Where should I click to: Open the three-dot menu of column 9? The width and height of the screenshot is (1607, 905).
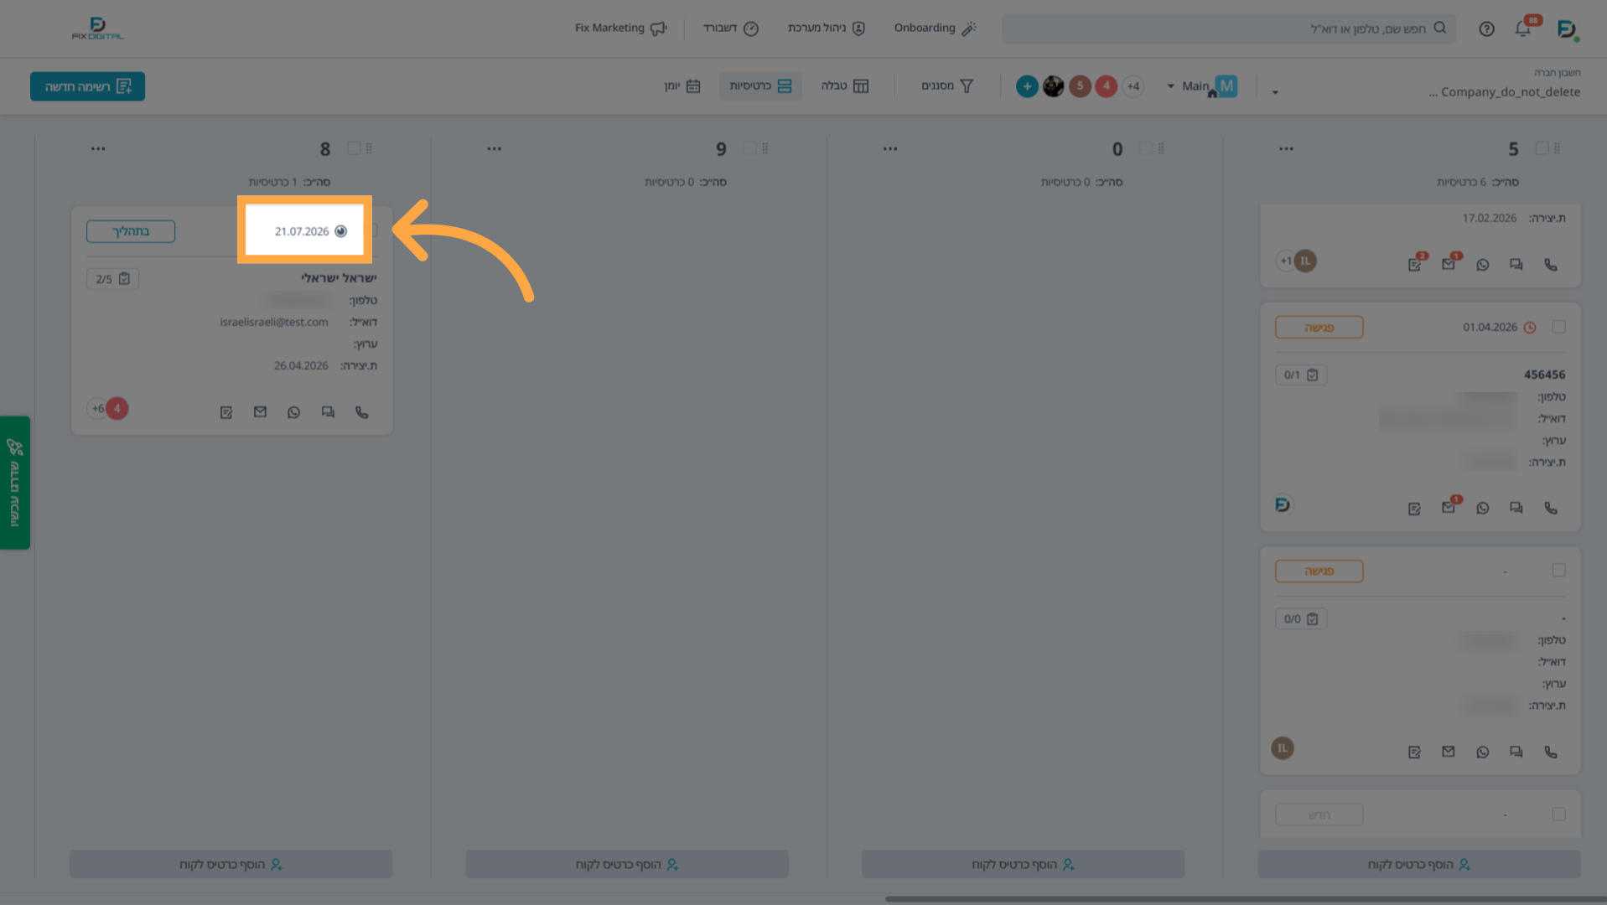pyautogui.click(x=494, y=149)
